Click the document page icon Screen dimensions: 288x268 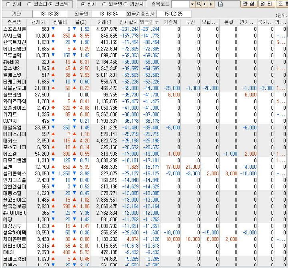220,4
